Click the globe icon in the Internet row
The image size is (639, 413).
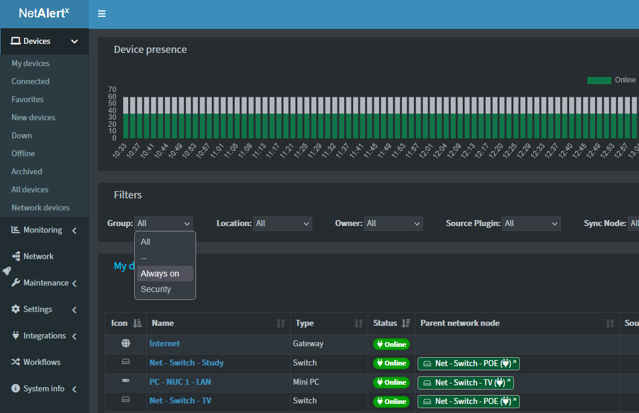click(x=126, y=344)
